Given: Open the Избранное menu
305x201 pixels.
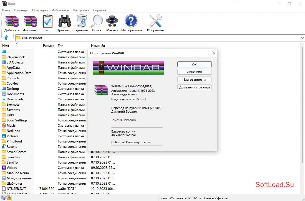Looking at the screenshot, I should [x=60, y=10].
